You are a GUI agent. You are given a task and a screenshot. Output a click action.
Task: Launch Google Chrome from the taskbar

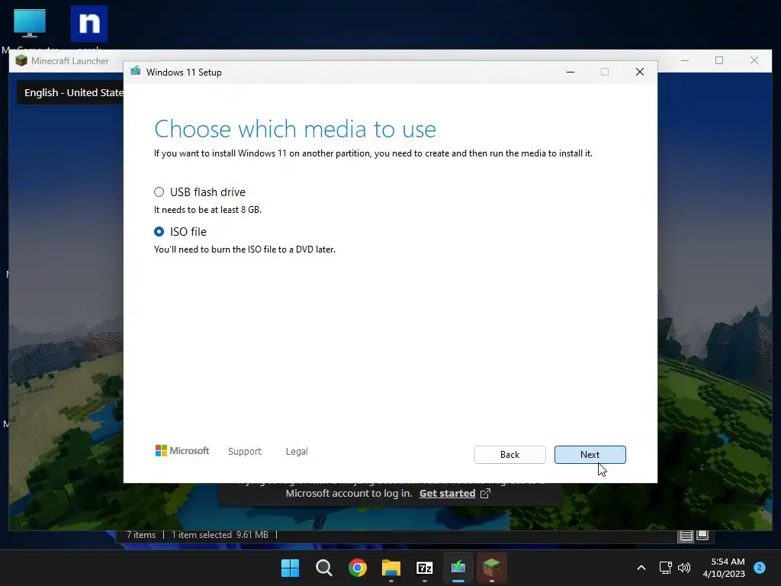pos(358,568)
